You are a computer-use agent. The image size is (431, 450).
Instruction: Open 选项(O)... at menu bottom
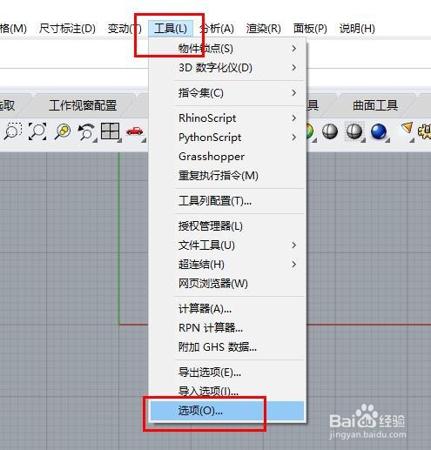click(x=227, y=411)
